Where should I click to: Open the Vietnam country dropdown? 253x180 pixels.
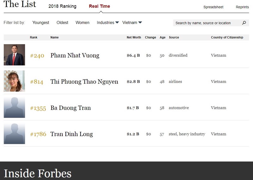(132, 22)
